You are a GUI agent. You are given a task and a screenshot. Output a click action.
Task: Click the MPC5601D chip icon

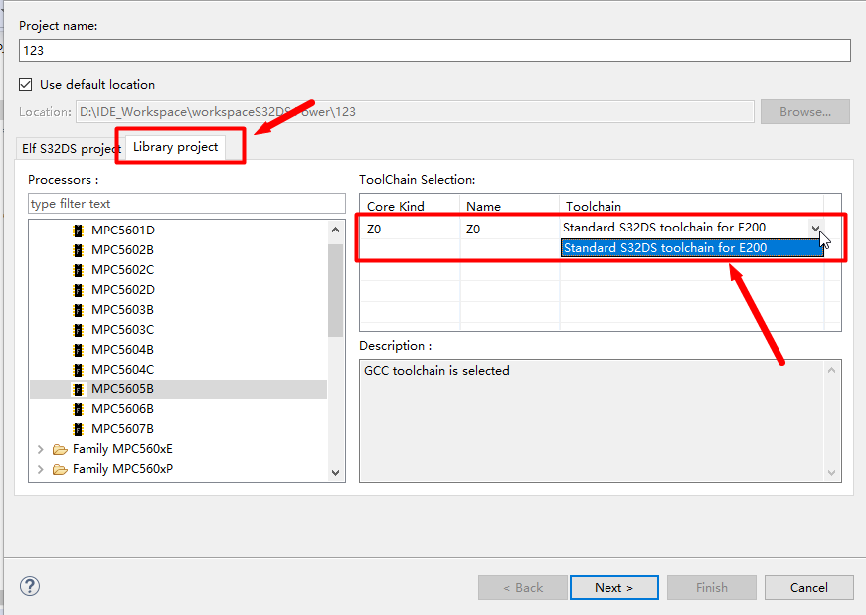78,231
